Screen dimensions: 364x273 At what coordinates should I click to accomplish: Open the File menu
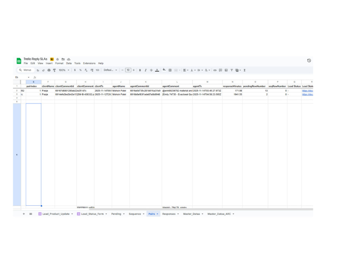tap(26, 63)
